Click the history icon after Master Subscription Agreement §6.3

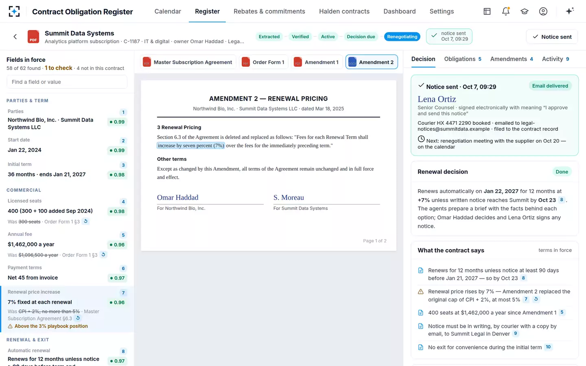pos(78,318)
